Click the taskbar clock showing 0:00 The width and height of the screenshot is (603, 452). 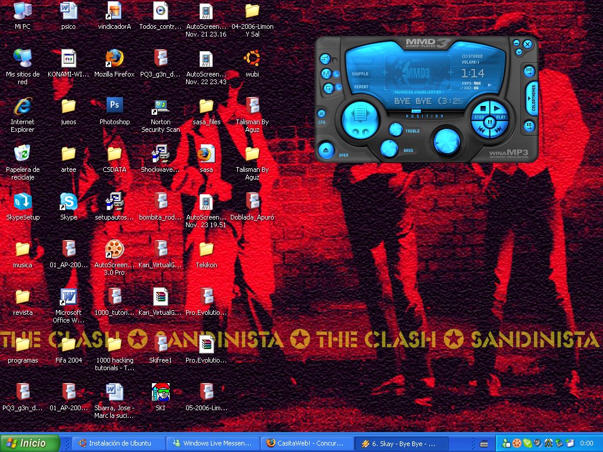(587, 443)
